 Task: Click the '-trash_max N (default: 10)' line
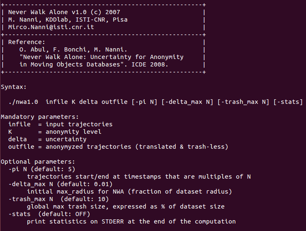(x=58, y=199)
